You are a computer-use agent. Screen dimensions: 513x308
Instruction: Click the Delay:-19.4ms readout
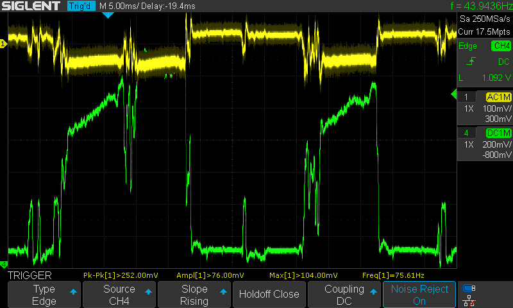[x=168, y=6]
